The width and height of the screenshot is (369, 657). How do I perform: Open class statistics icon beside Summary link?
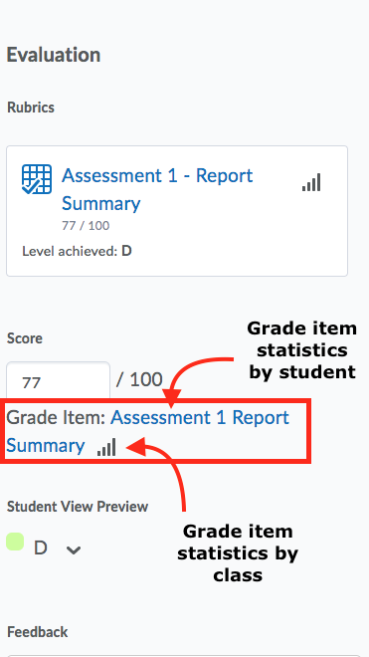pyautogui.click(x=106, y=447)
